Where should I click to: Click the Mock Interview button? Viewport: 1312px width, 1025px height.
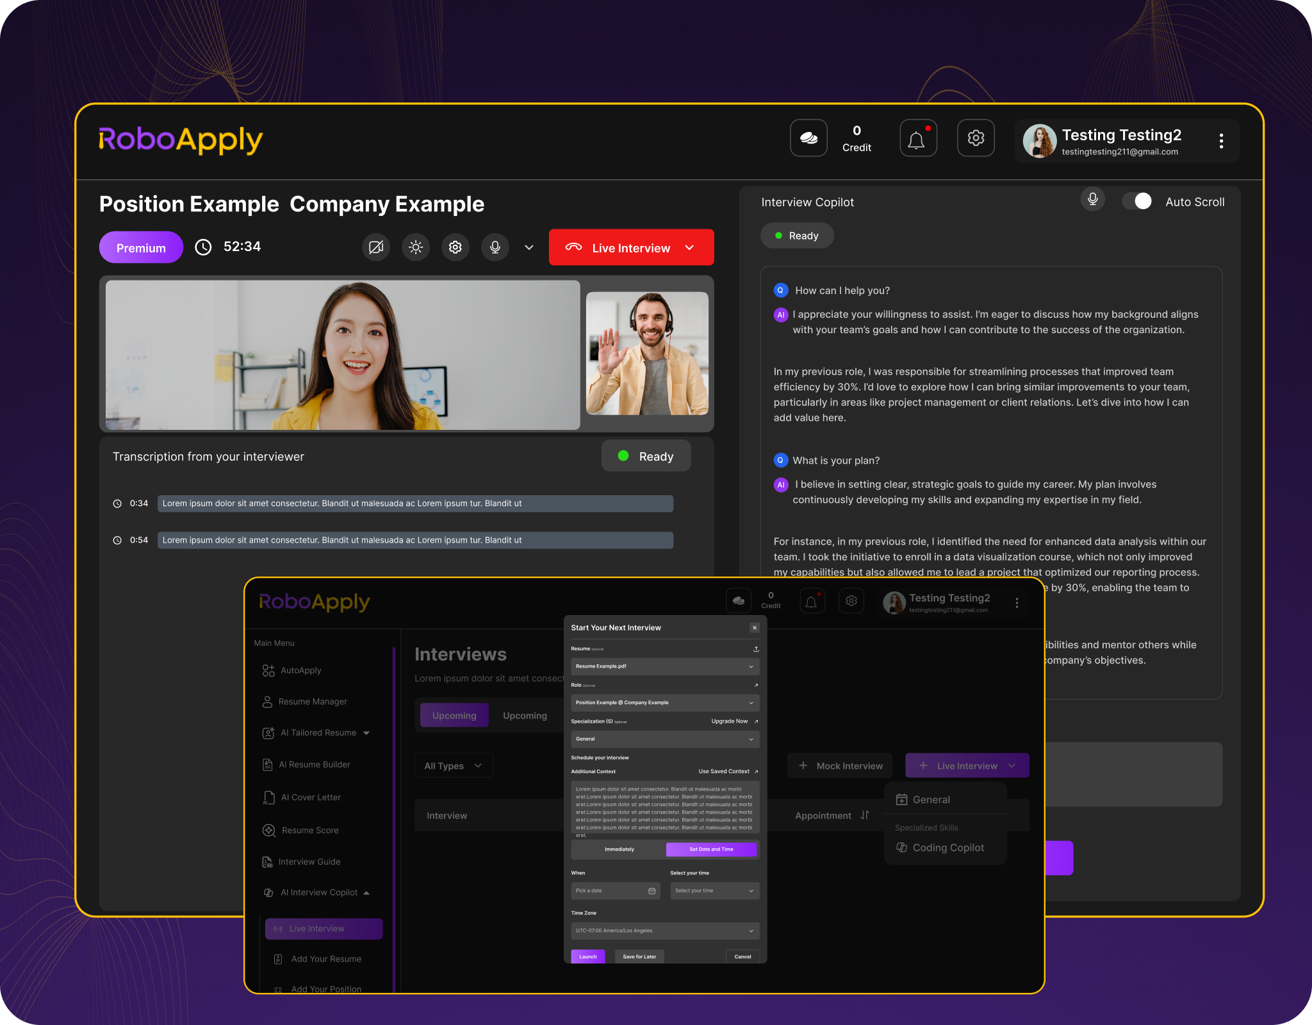[840, 766]
